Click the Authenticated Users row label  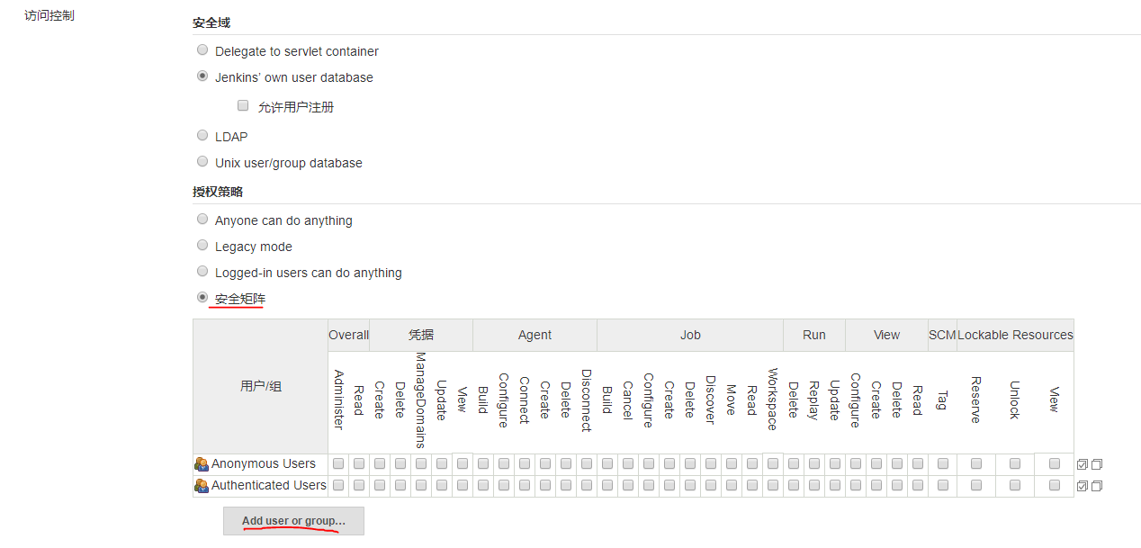coord(269,485)
